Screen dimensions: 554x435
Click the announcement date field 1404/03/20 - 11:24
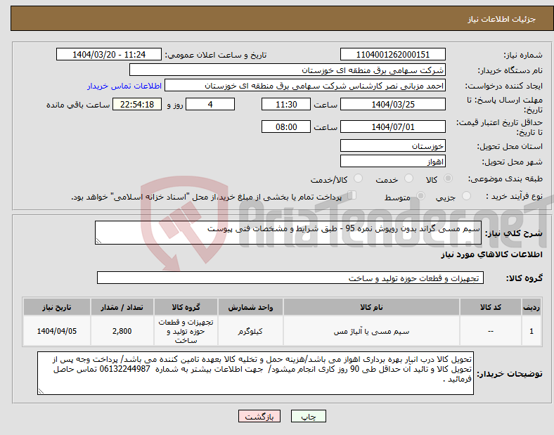tap(109, 54)
